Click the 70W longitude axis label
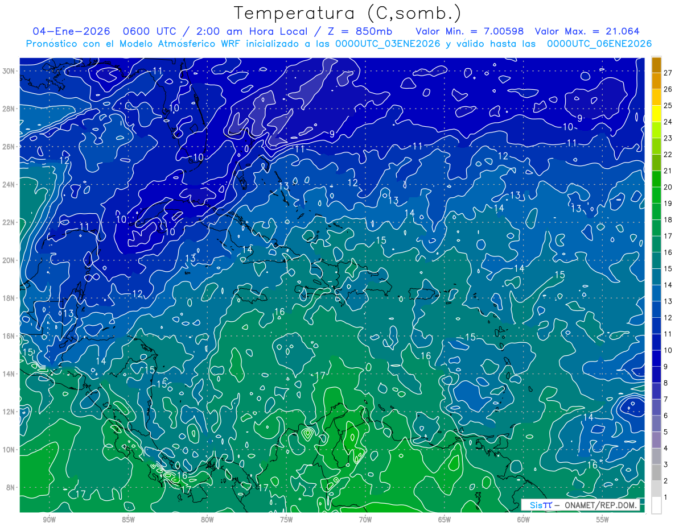 365,520
